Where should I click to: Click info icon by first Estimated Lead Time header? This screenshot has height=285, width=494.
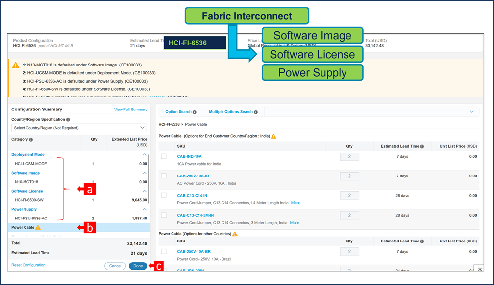422,147
